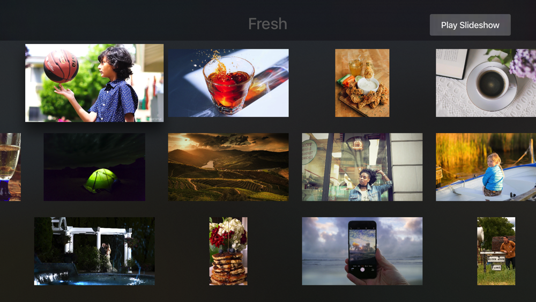Select the man at farm sign photo
Image resolution: width=536 pixels, height=302 pixels.
click(496, 251)
